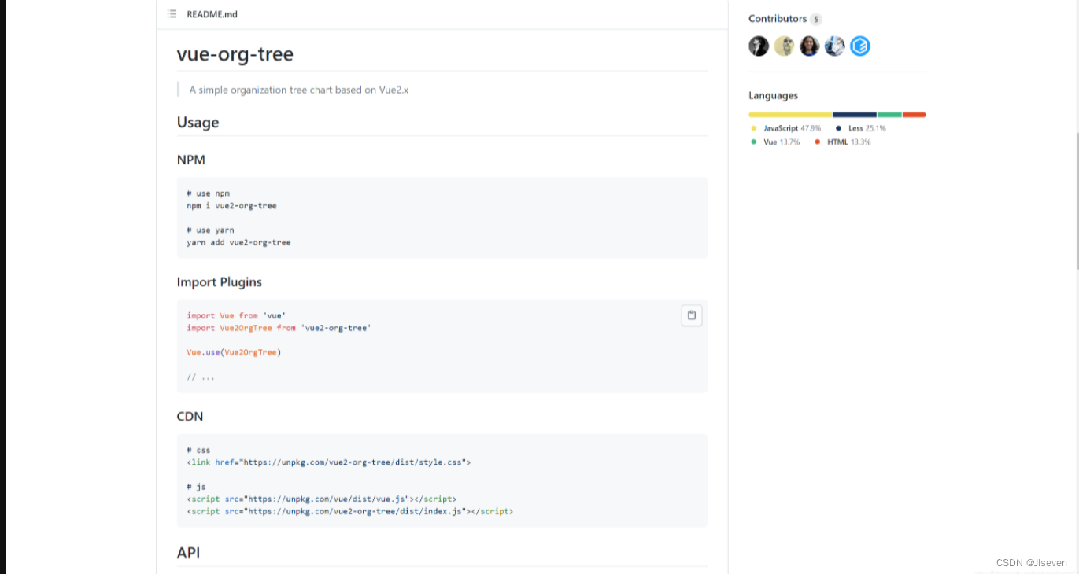Open the smiling woman contributor avatar
The height and width of the screenshot is (574, 1079).
809,46
